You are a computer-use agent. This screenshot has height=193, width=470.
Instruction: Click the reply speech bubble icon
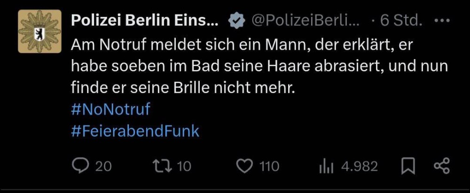point(81,166)
